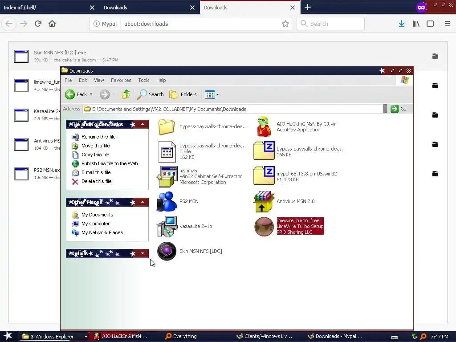Switch to Everything taskbar item
Image resolution: width=456 pixels, height=342 pixels.
coord(181,336)
